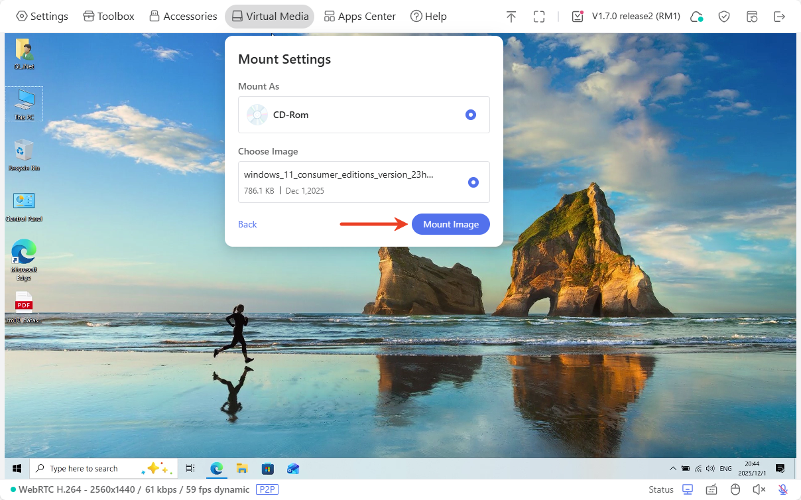Unmute the speaker in status bar
The width and height of the screenshot is (801, 500).
pos(759,489)
